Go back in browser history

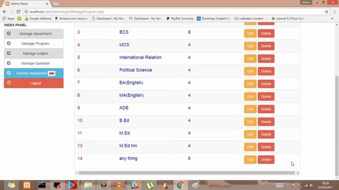point(5,12)
